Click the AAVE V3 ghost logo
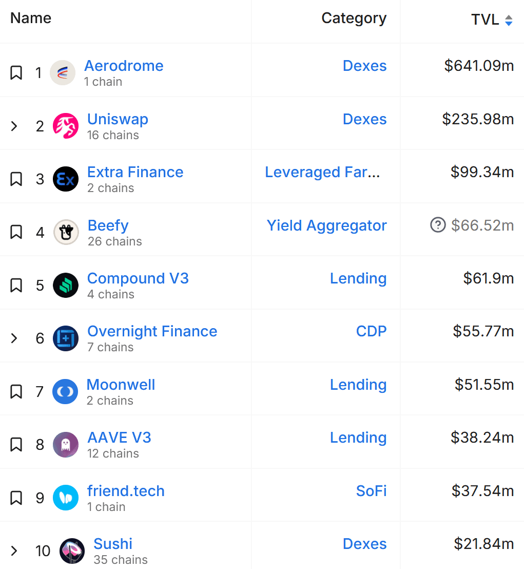524x569 pixels. coord(66,445)
